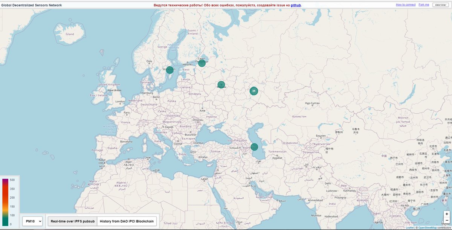Screen dimensions: 452x230
Task: Open the Fork me link
Action: pos(424,5)
